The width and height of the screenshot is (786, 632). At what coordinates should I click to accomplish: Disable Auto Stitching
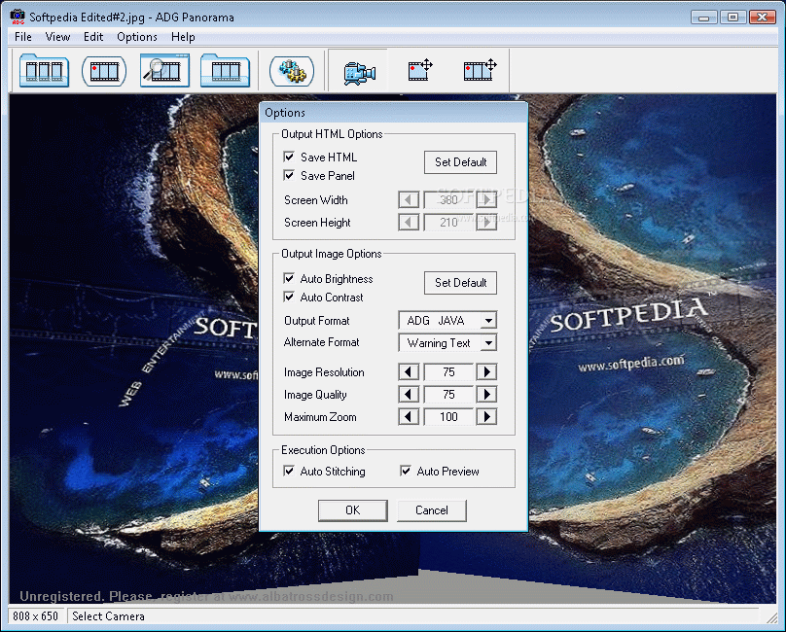[289, 472]
